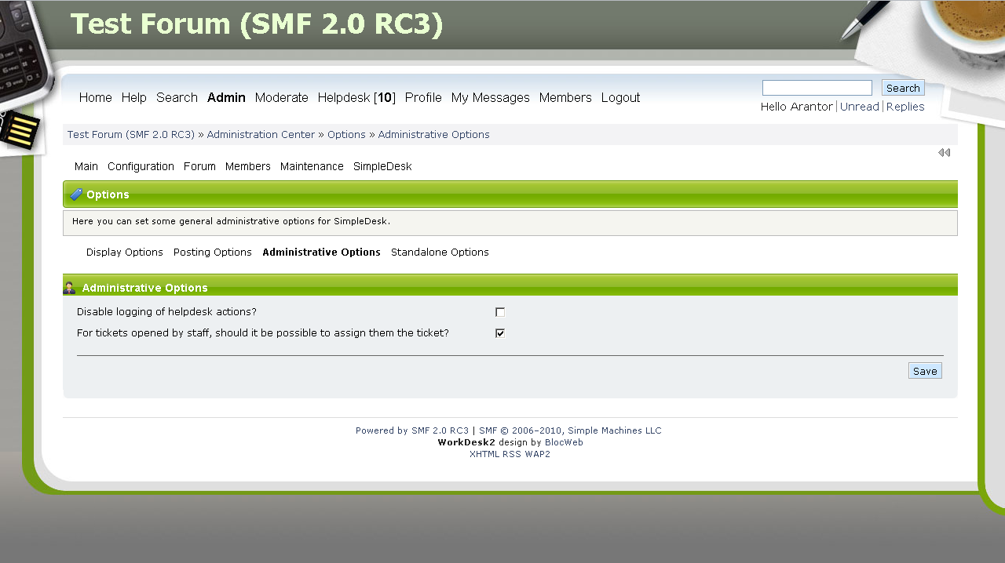The image size is (1005, 563).
Task: Click Test Forum (SMF 2.0 RC3) breadcrumb
Action: 131,135
